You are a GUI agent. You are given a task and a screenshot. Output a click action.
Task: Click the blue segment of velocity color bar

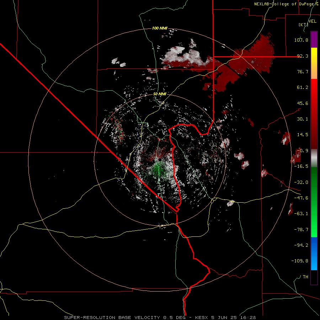pyautogui.click(x=314, y=254)
